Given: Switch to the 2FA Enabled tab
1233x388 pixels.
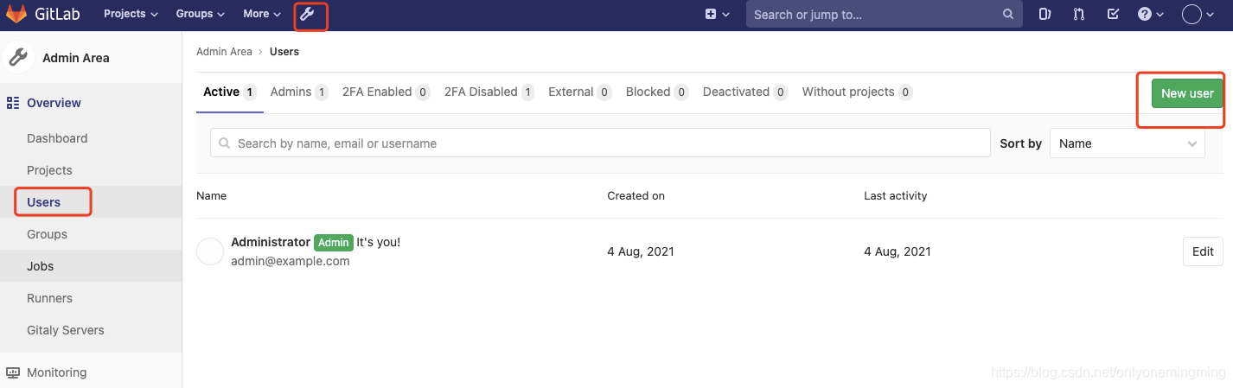Looking at the screenshot, I should click(386, 92).
